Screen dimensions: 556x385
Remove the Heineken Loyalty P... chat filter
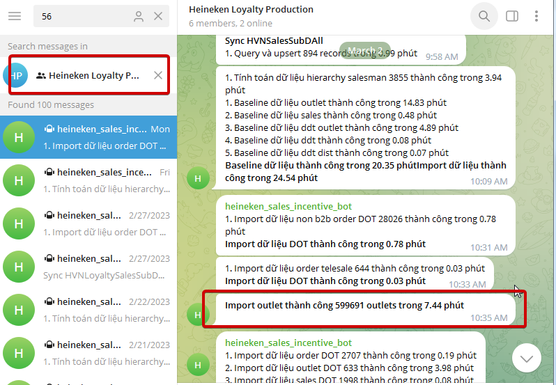[x=158, y=75]
